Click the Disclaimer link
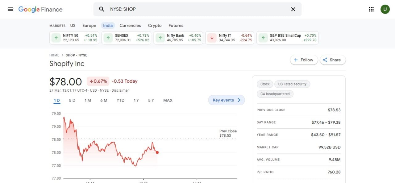 (120, 90)
